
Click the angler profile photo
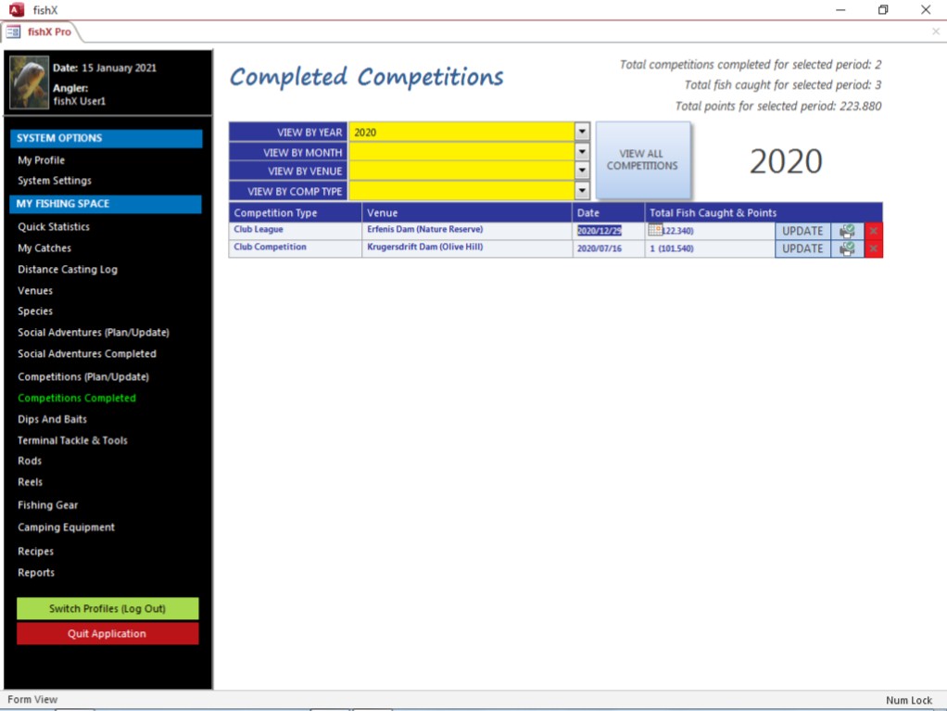(29, 83)
